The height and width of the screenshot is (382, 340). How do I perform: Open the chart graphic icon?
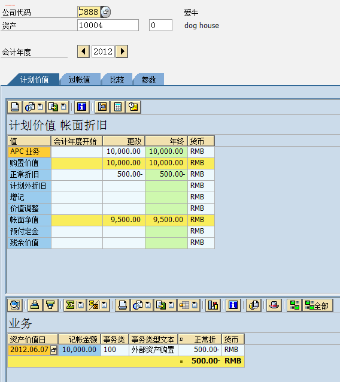[x=213, y=305]
